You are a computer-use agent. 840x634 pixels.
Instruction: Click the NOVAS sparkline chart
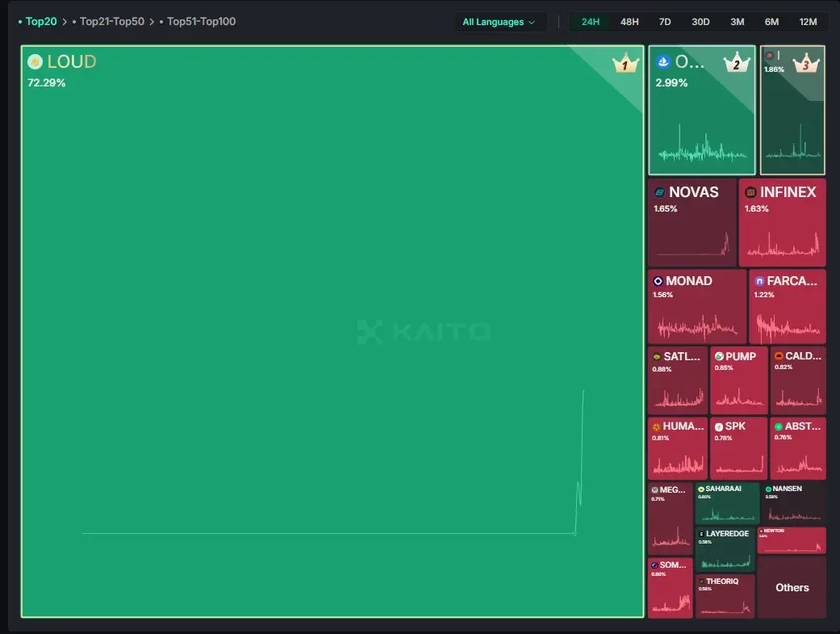(x=692, y=245)
